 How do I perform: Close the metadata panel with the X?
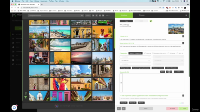(186, 15)
